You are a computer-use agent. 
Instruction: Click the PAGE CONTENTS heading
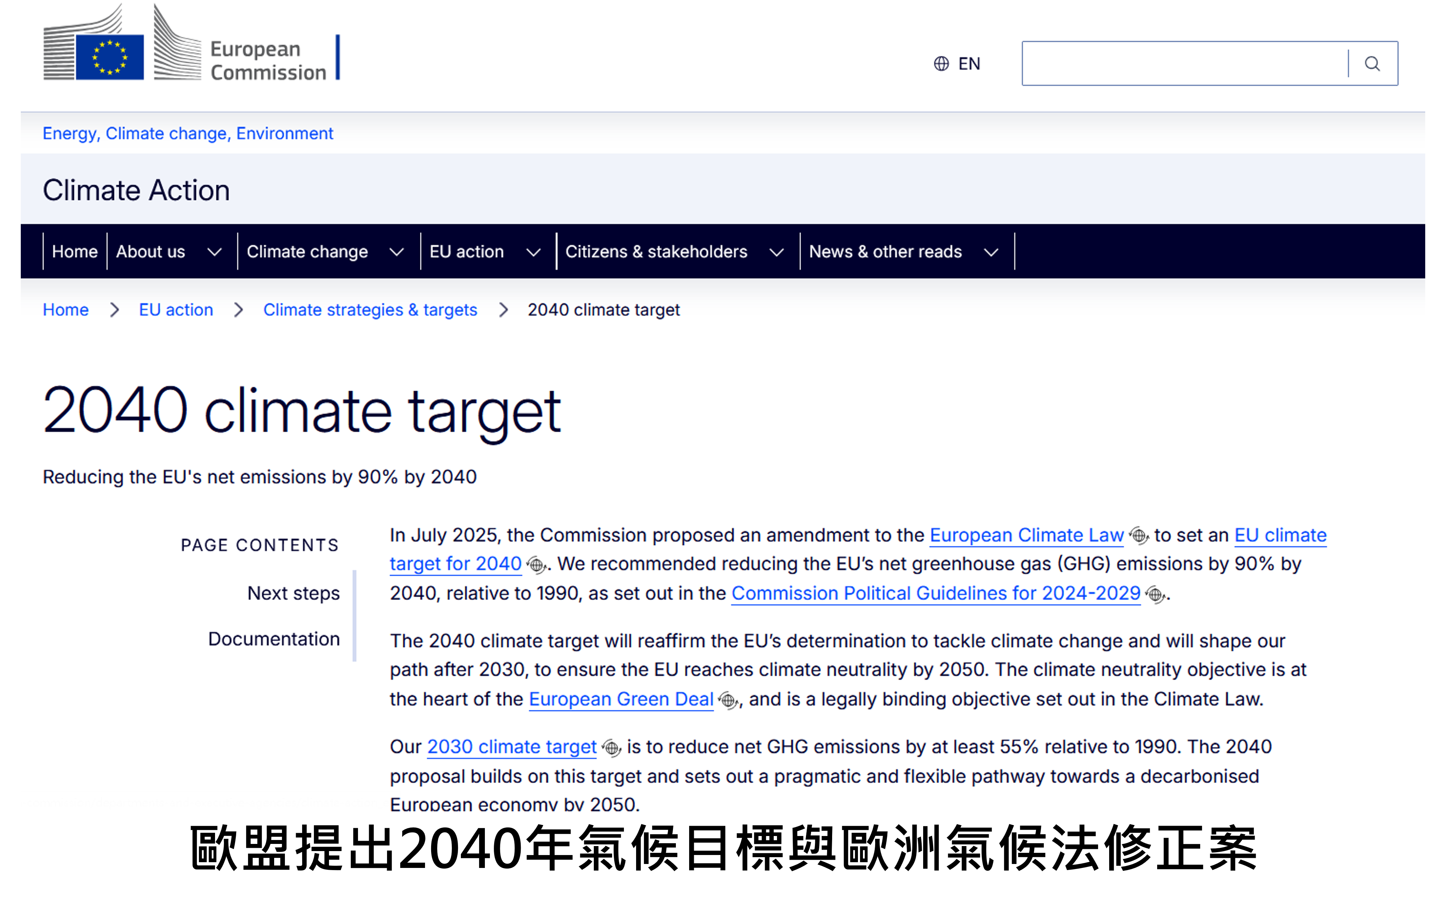[x=260, y=545]
